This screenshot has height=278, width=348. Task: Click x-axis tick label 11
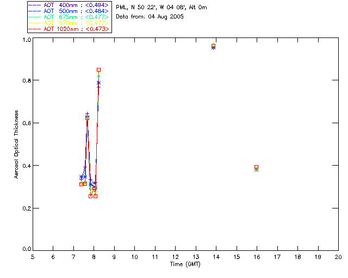(155, 257)
